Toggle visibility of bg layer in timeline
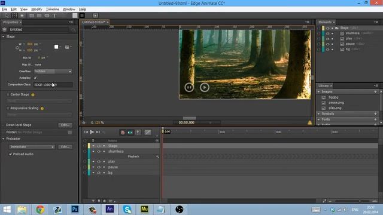 click(x=99, y=173)
